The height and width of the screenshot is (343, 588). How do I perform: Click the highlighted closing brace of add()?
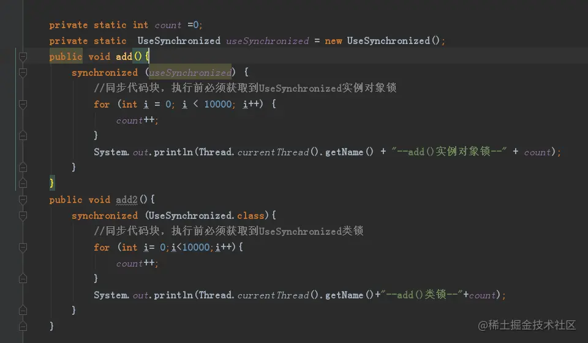tap(51, 183)
